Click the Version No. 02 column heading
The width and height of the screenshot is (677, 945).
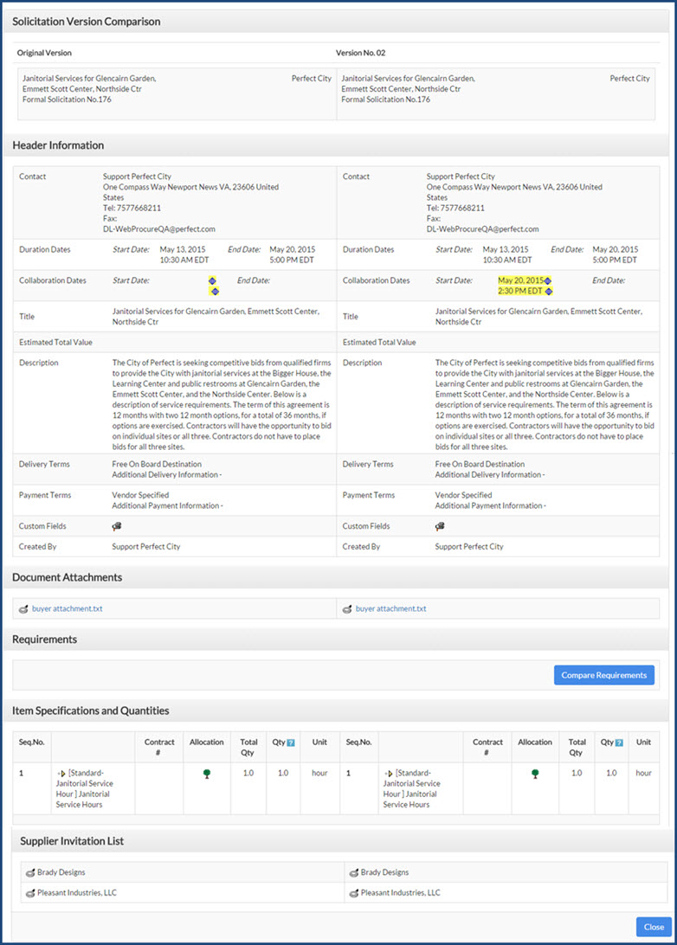click(x=360, y=53)
